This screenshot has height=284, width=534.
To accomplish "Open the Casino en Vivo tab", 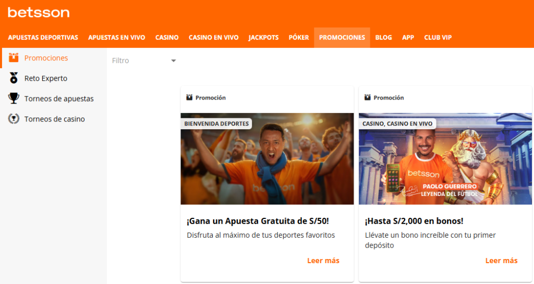I will (x=213, y=38).
